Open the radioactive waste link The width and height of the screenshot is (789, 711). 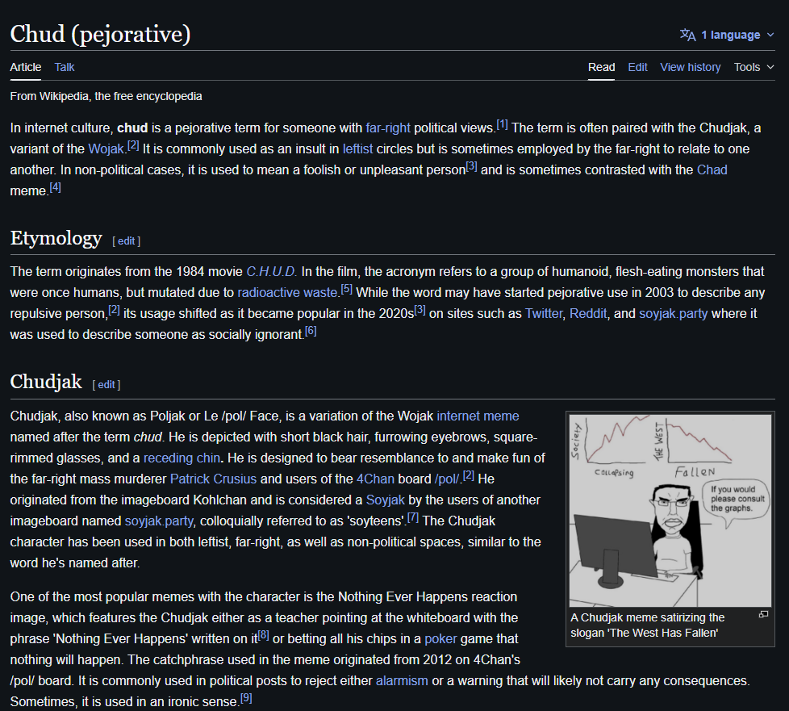288,292
